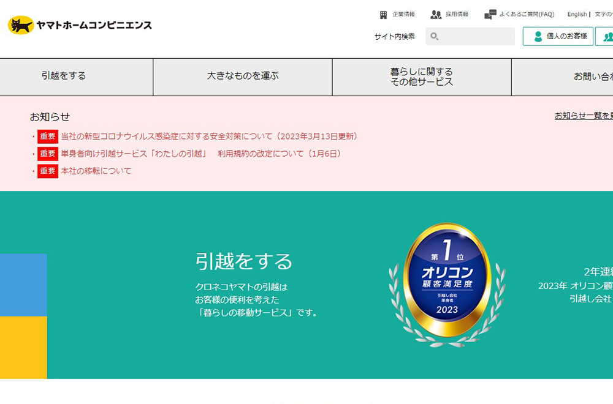This screenshot has width=613, height=404.
Task: Click the クロネコヤマトの引越は banner text
Action: coord(241,287)
